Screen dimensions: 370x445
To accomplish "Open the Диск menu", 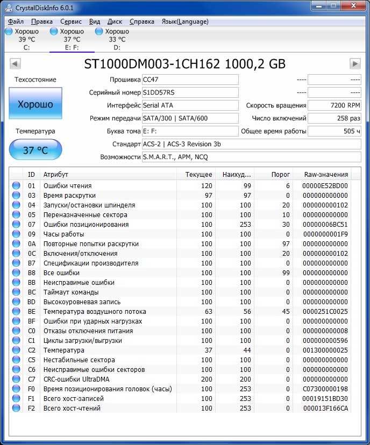I will [115, 21].
